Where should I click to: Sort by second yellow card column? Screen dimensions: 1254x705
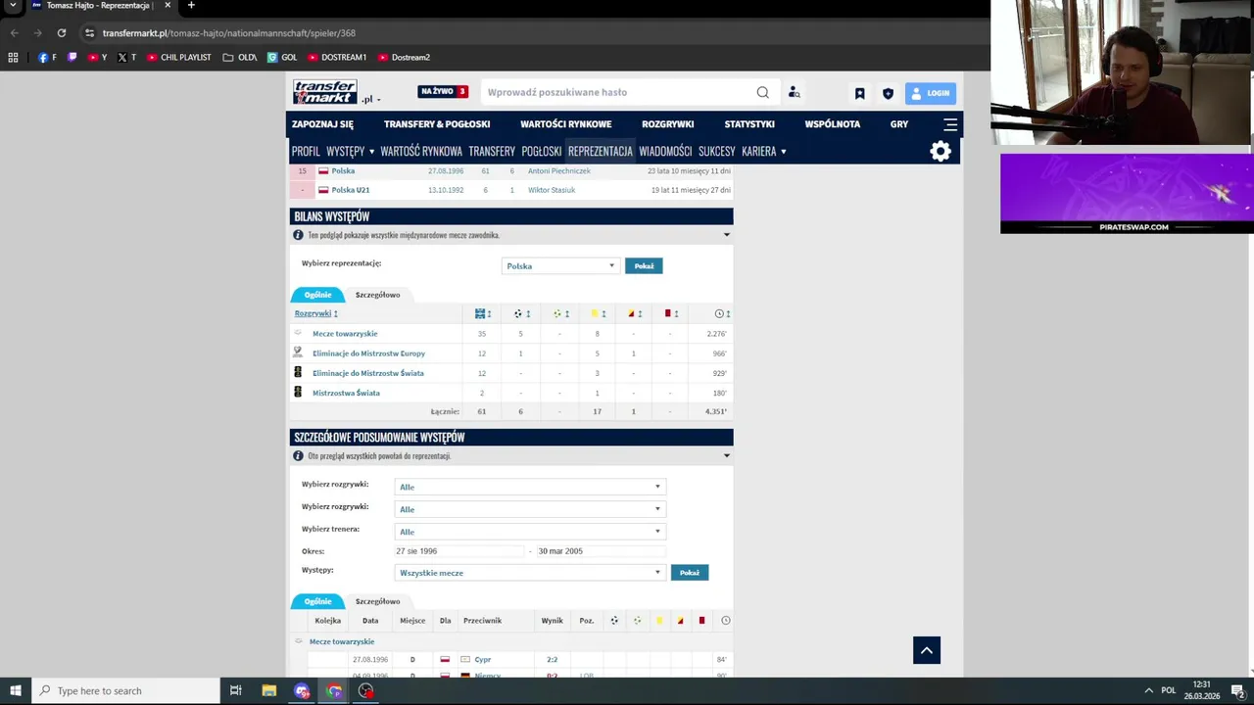635,313
